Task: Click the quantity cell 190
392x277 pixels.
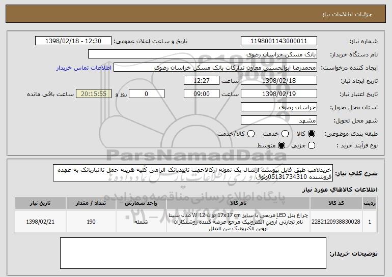Action: click(91, 222)
